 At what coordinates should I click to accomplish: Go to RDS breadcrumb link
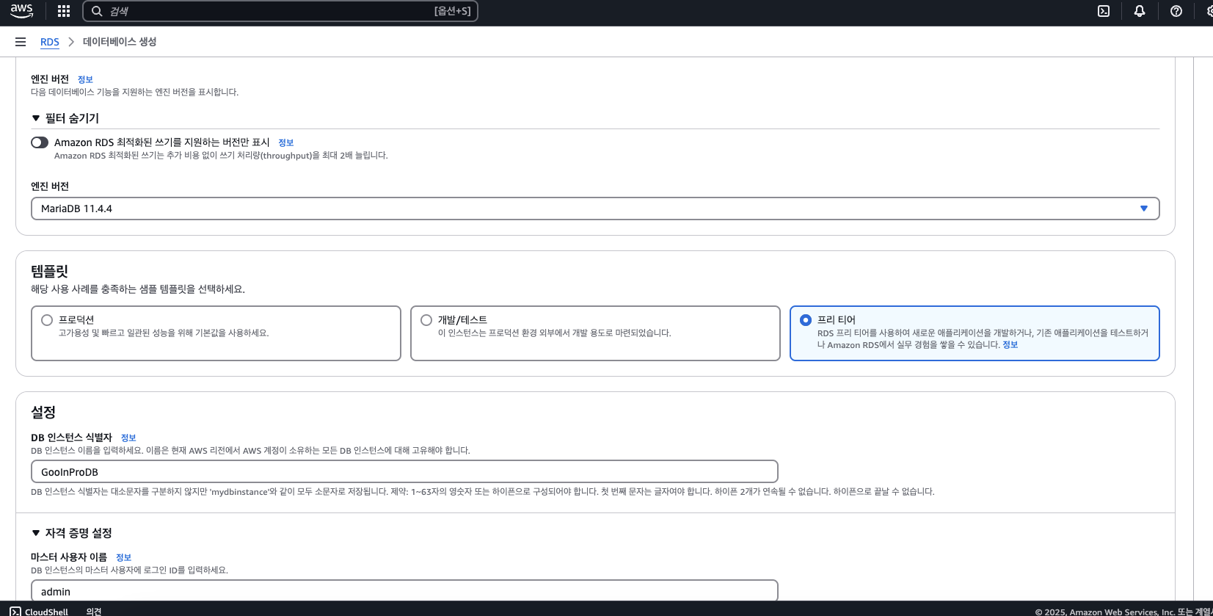pyautogui.click(x=50, y=42)
